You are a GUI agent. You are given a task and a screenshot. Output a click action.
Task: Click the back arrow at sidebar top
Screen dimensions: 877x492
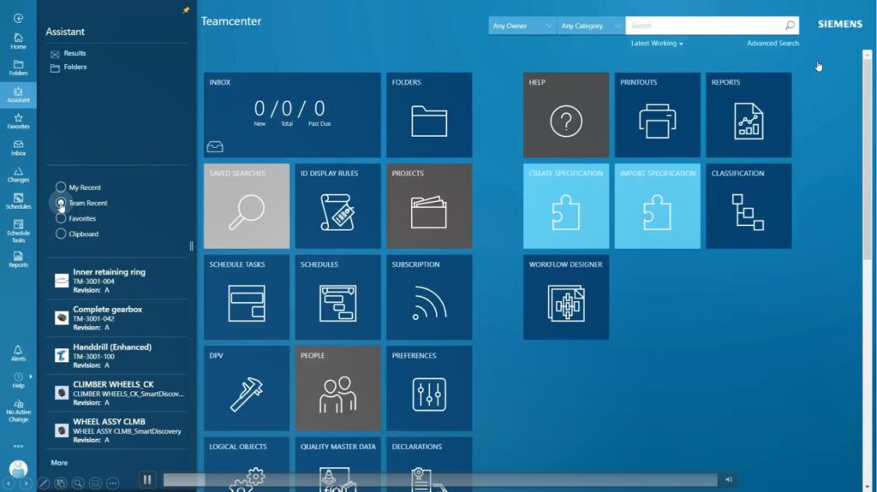click(18, 19)
